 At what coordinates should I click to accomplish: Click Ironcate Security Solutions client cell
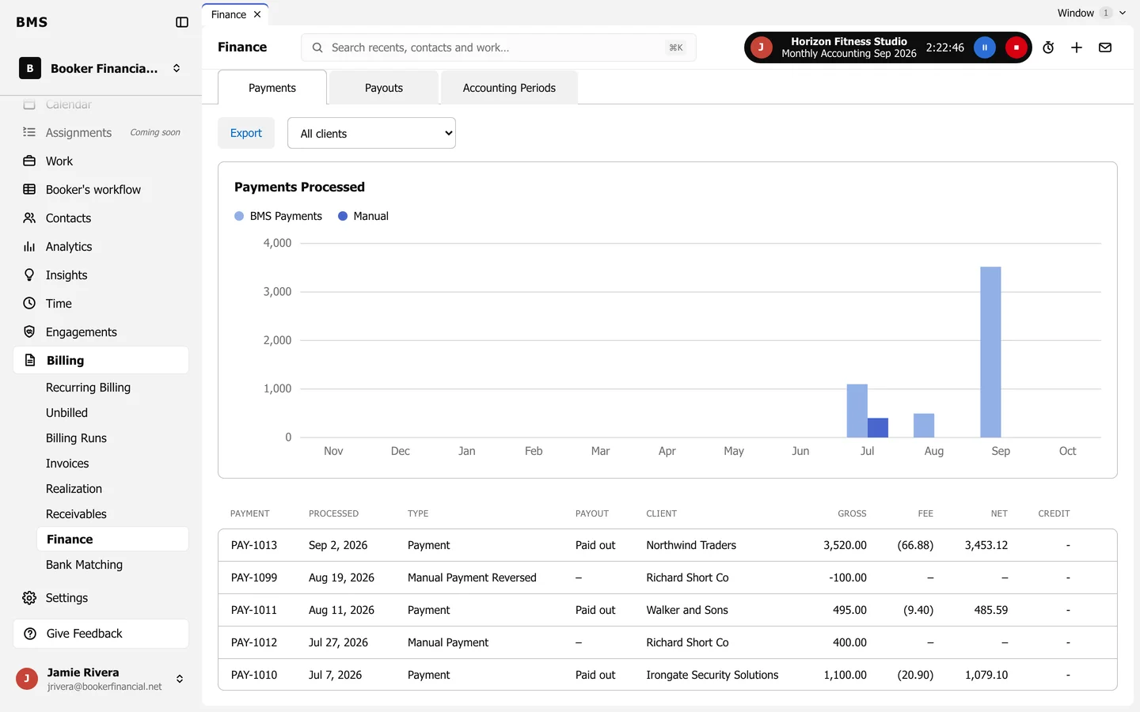(x=712, y=675)
